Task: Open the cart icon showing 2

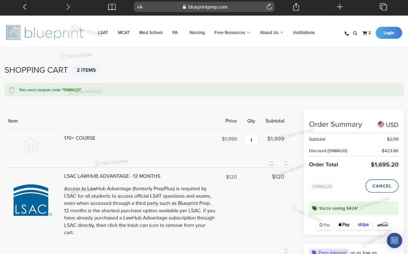Action: 366,33
